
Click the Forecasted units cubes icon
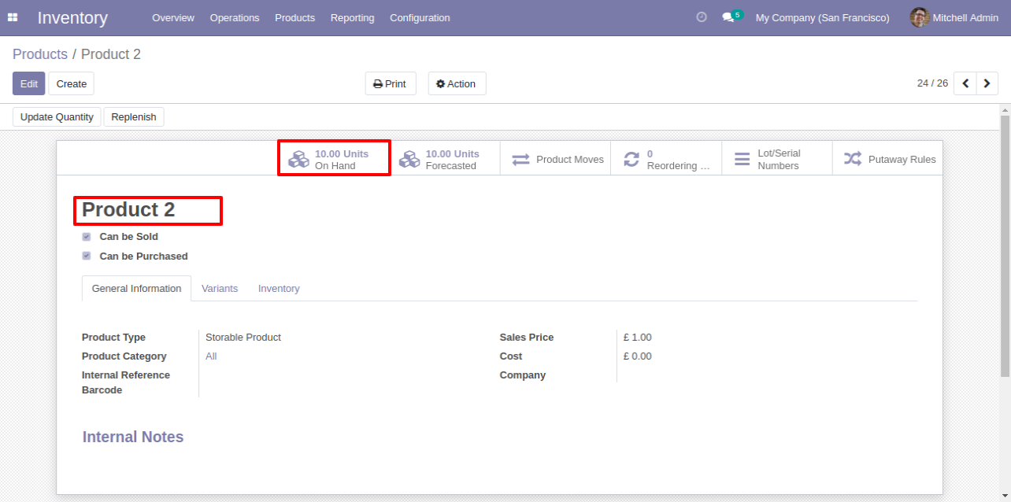tap(409, 160)
